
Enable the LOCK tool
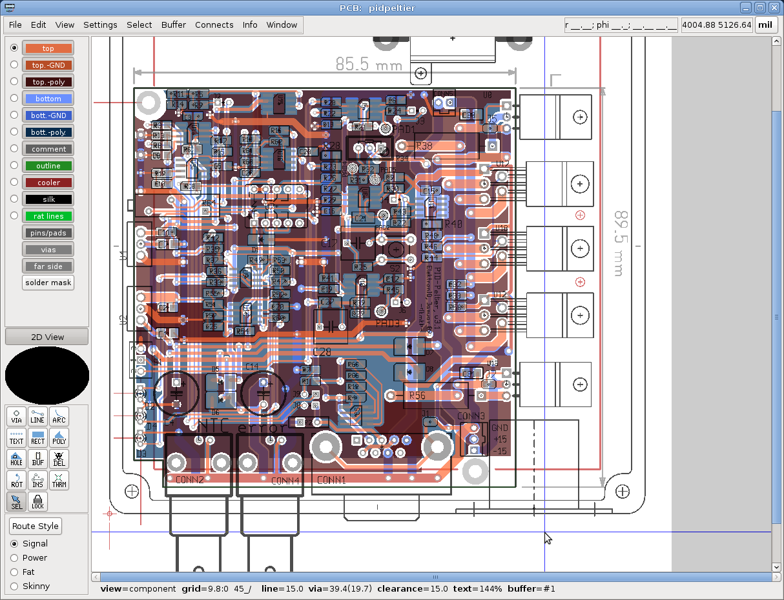(37, 502)
